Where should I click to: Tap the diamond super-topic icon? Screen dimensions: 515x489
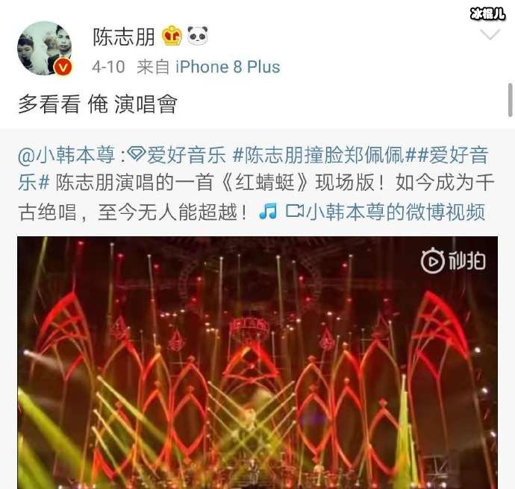coord(137,154)
